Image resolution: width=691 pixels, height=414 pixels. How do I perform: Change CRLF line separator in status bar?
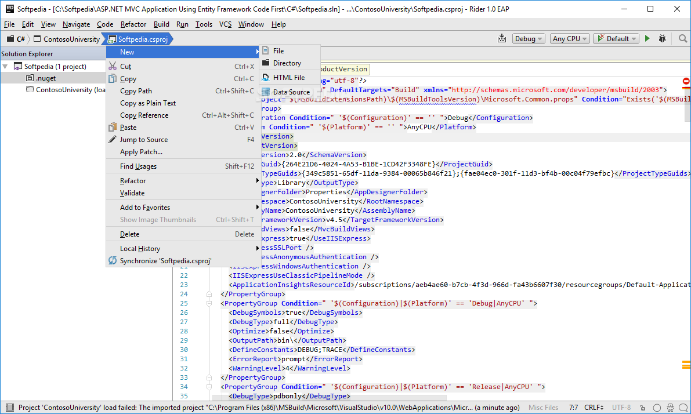coord(594,408)
